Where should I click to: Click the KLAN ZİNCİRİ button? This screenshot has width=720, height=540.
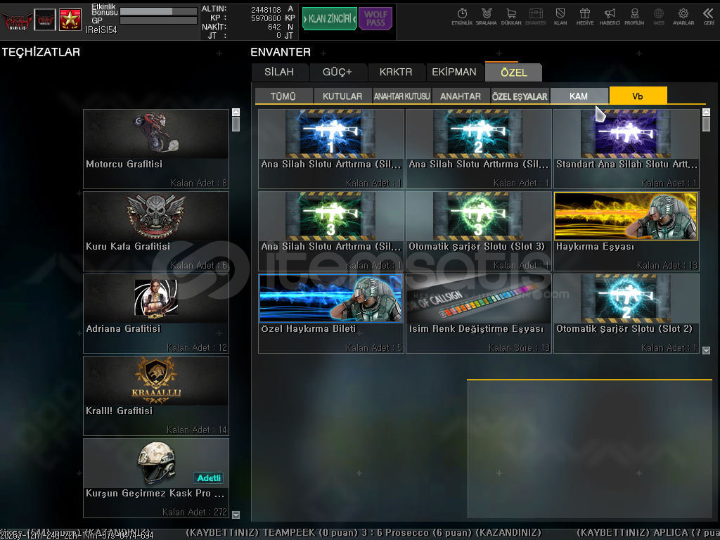(329, 19)
